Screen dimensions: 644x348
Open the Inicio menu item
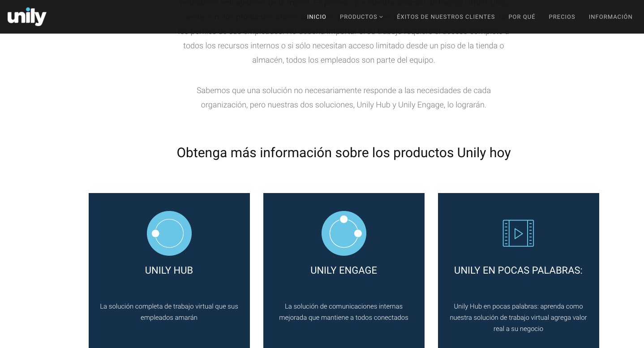pos(317,17)
